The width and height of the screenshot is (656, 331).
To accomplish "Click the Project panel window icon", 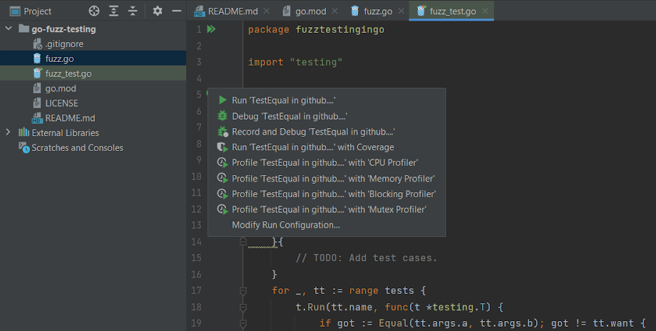I will (15, 11).
